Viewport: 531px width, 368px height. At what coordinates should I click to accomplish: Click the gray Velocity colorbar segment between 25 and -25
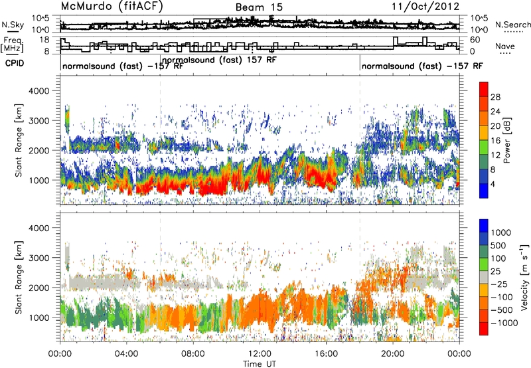coord(484,277)
